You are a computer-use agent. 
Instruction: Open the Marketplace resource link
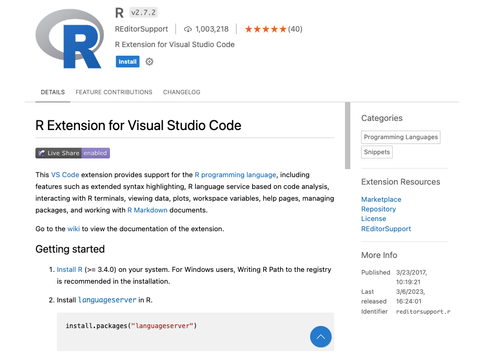click(x=381, y=199)
